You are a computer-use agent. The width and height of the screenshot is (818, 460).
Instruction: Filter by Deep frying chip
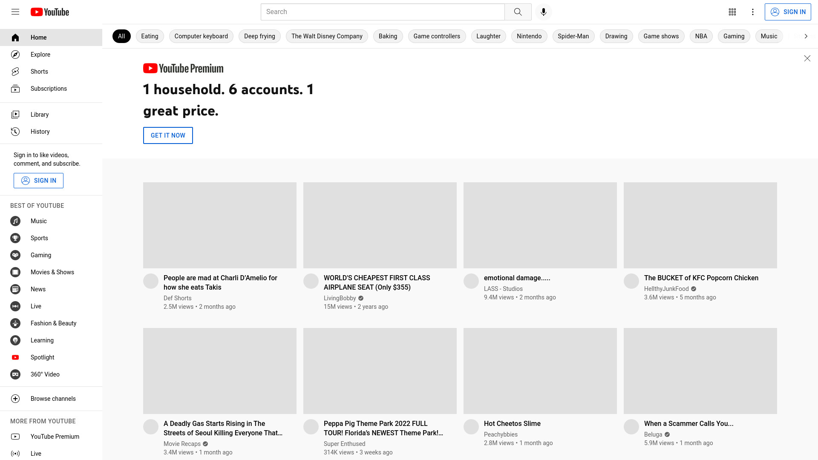259,36
